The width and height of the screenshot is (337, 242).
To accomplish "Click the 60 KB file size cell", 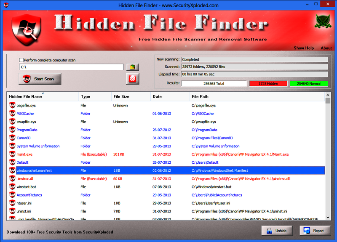I will (x=118, y=179).
